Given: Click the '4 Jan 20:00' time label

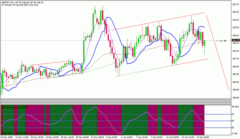Looking at the screenshot, I should 112,137.
